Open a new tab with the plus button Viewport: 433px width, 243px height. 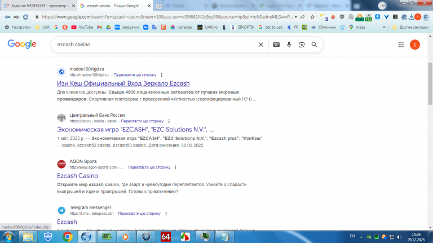point(159,6)
